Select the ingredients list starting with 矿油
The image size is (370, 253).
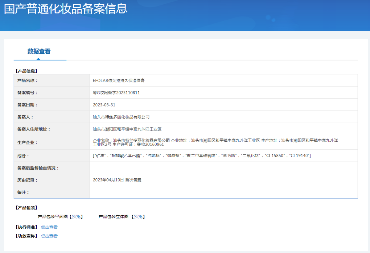point(202,156)
